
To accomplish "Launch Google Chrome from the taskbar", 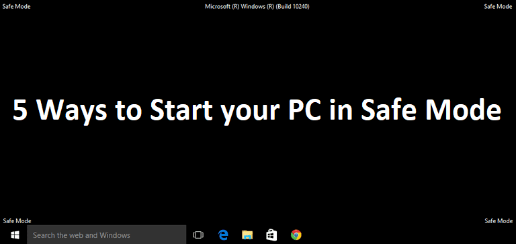I will (x=296, y=235).
